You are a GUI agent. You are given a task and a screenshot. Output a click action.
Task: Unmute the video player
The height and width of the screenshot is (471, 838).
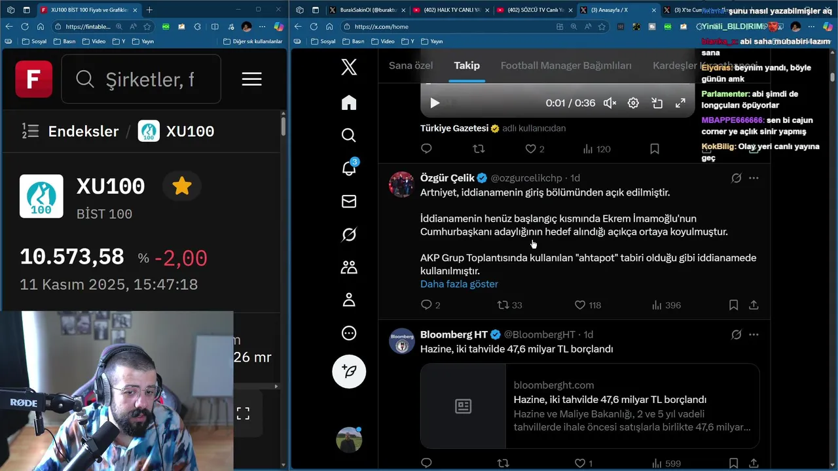tap(610, 103)
